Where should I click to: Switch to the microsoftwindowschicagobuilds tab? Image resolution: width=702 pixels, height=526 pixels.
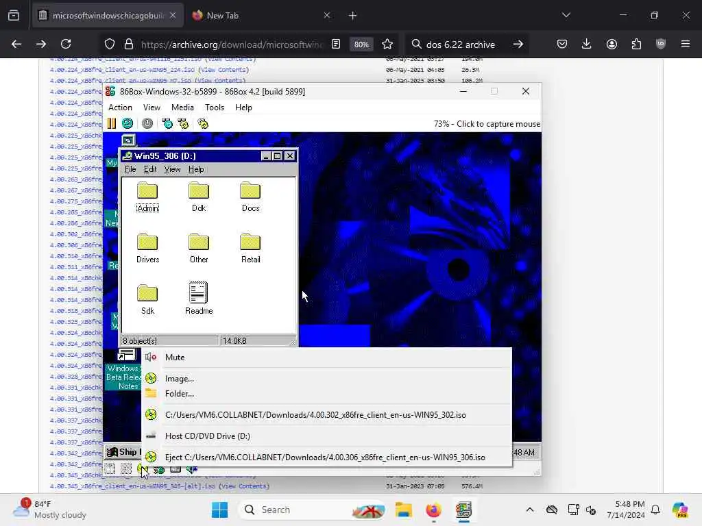click(x=108, y=15)
